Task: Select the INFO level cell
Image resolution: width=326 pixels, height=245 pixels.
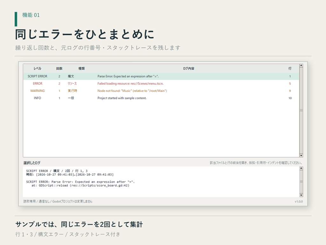Action: (x=38, y=98)
